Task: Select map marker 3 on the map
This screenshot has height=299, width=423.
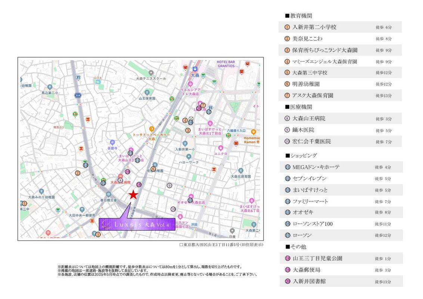Action: tap(188, 130)
